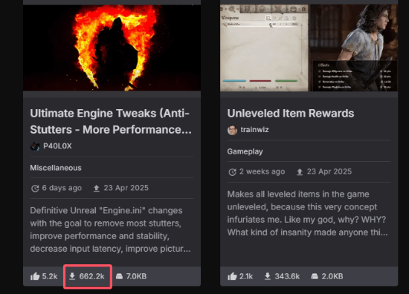This screenshot has width=409, height=294.
Task: Click the thumbs-up icon showing 5.2k
Action: point(35,276)
